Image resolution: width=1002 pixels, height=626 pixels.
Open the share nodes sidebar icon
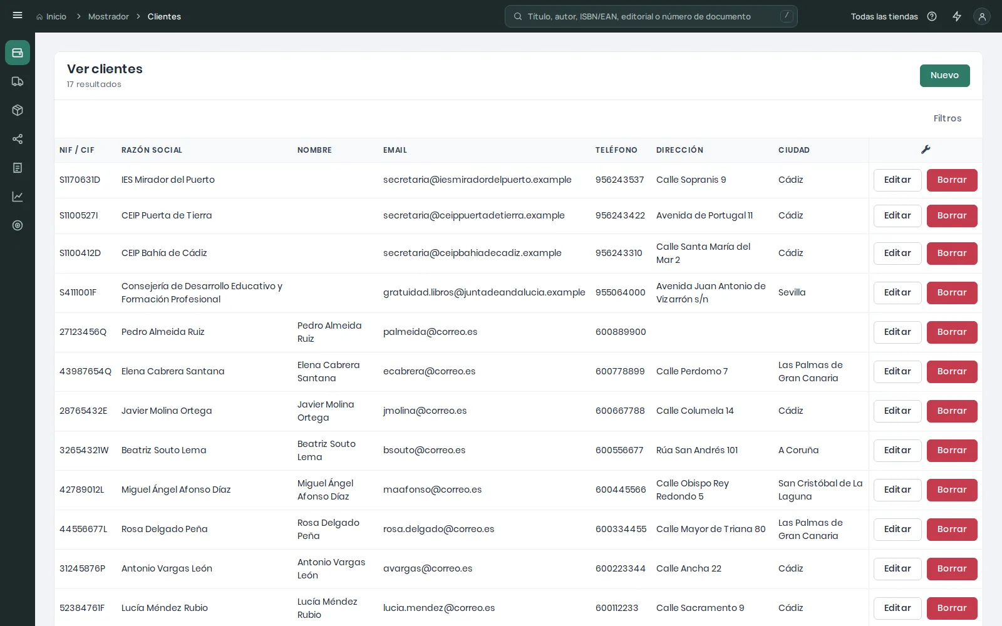18,139
